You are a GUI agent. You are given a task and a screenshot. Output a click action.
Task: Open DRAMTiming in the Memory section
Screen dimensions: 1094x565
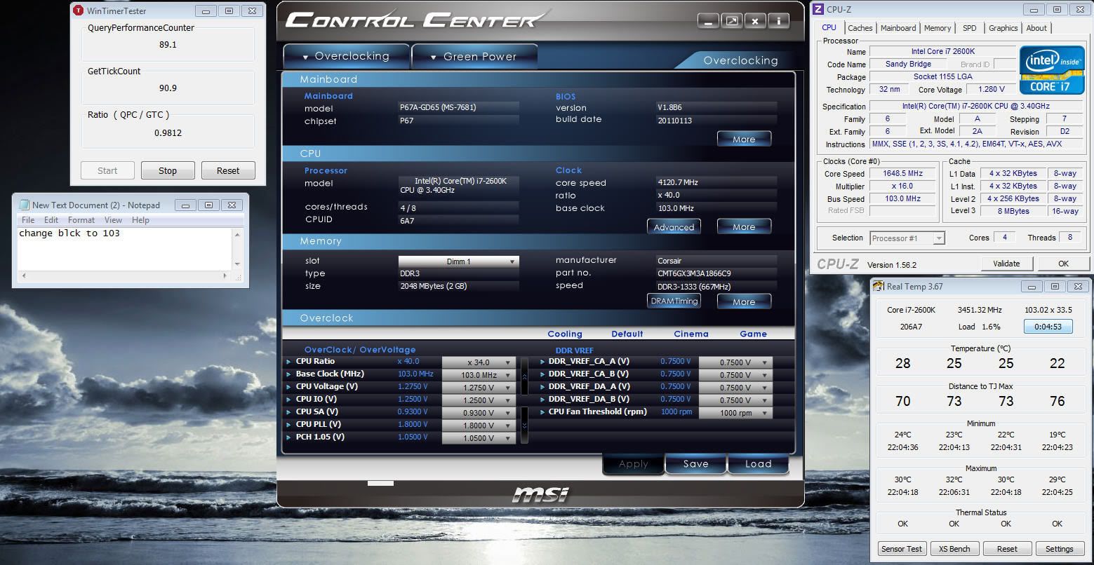click(x=674, y=301)
